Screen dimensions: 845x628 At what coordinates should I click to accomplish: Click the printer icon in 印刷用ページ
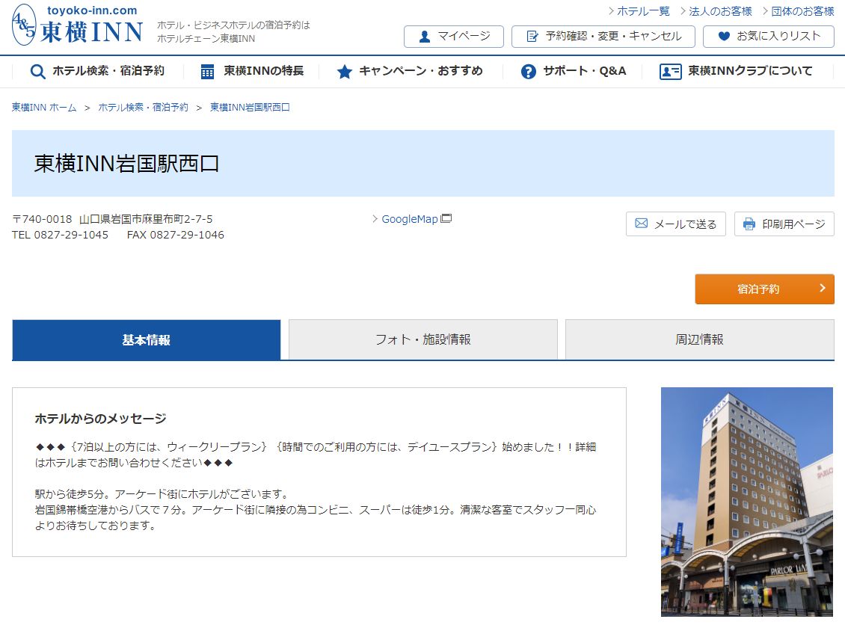click(749, 224)
